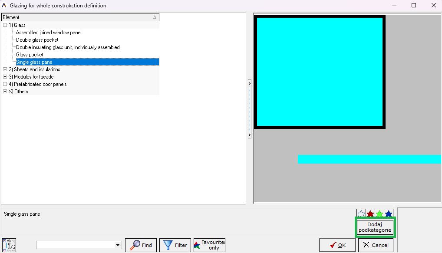Click the cyan glass pane preview
The width and height of the screenshot is (442, 253).
(x=320, y=71)
